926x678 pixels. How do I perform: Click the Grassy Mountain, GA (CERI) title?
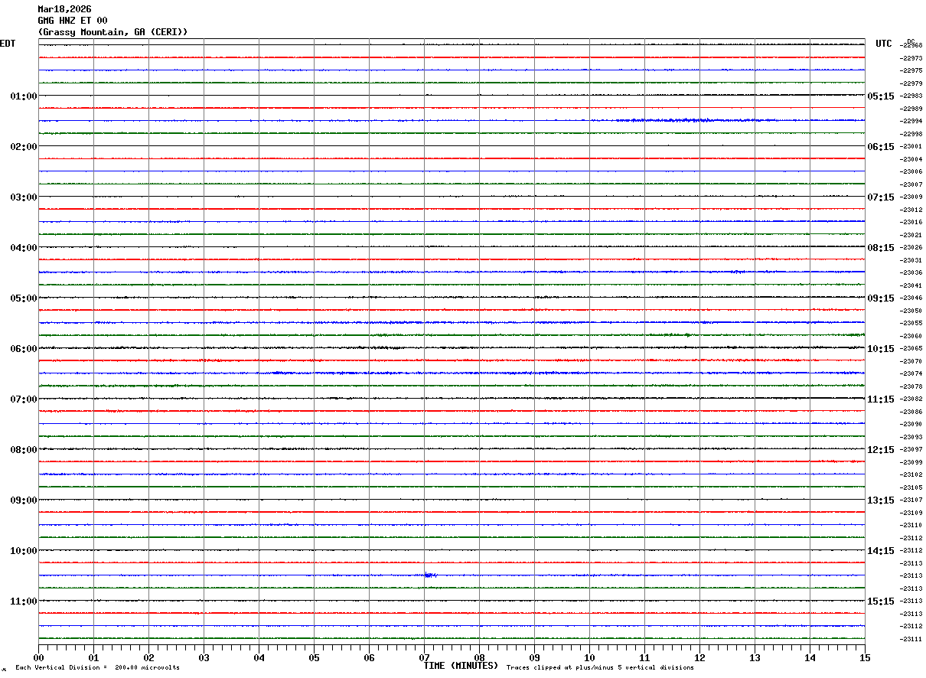[x=112, y=32]
